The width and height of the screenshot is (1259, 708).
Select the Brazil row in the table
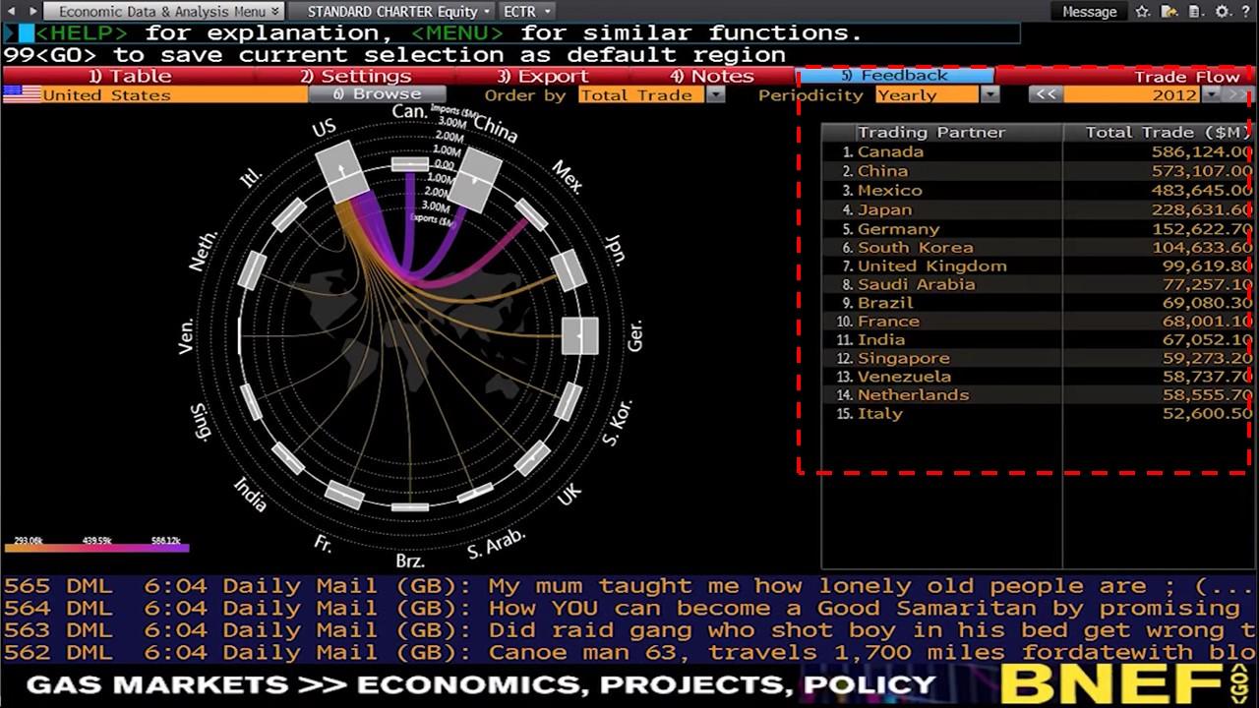point(1038,303)
